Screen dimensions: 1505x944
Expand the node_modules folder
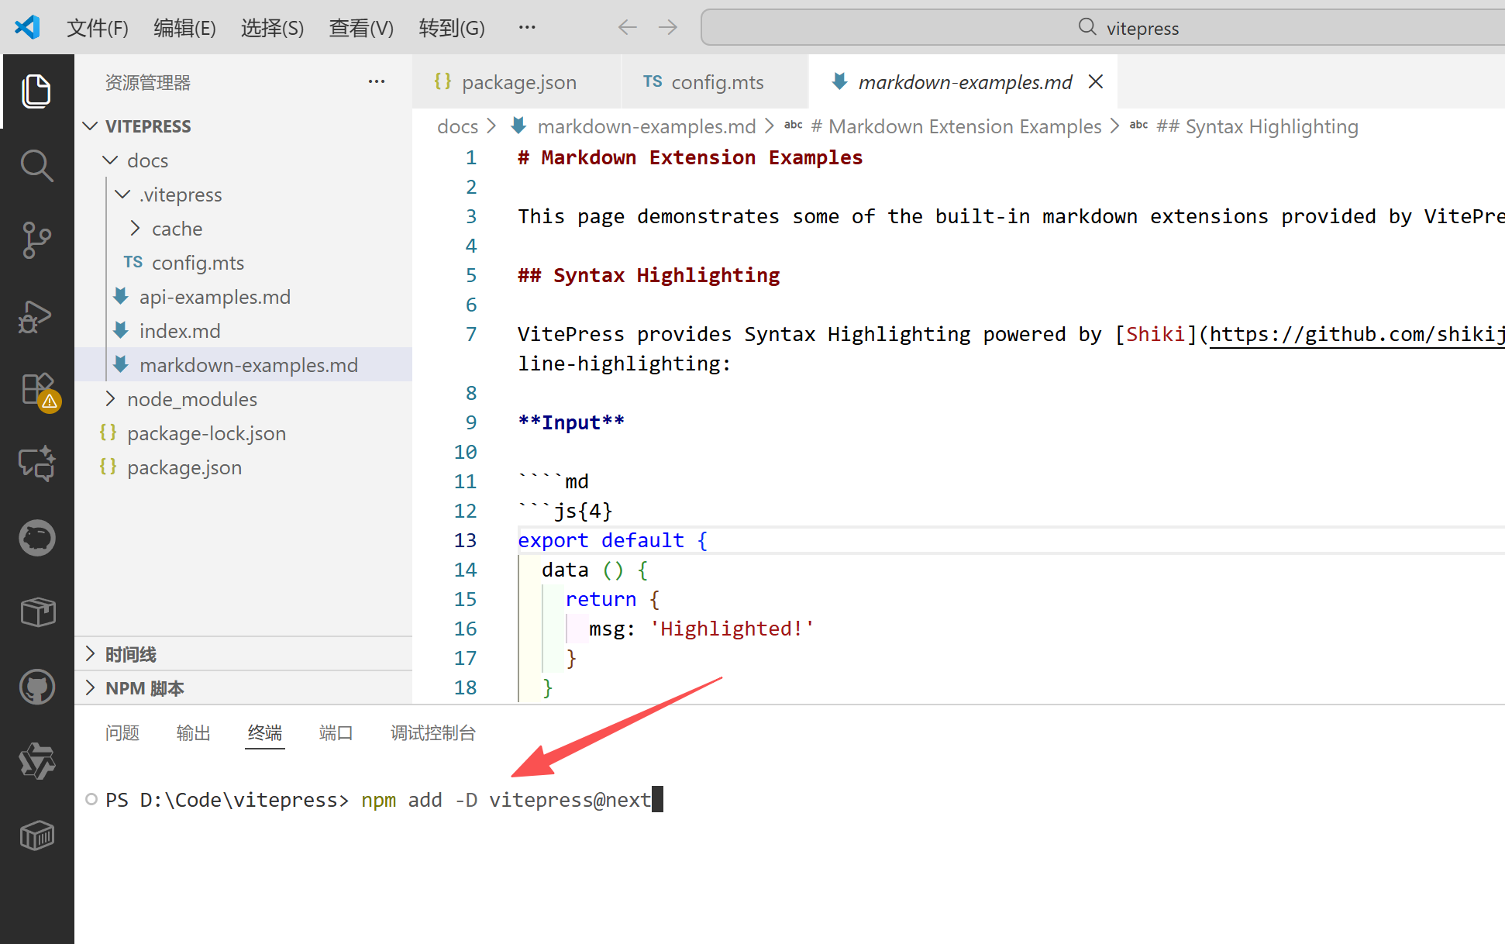pyautogui.click(x=191, y=399)
